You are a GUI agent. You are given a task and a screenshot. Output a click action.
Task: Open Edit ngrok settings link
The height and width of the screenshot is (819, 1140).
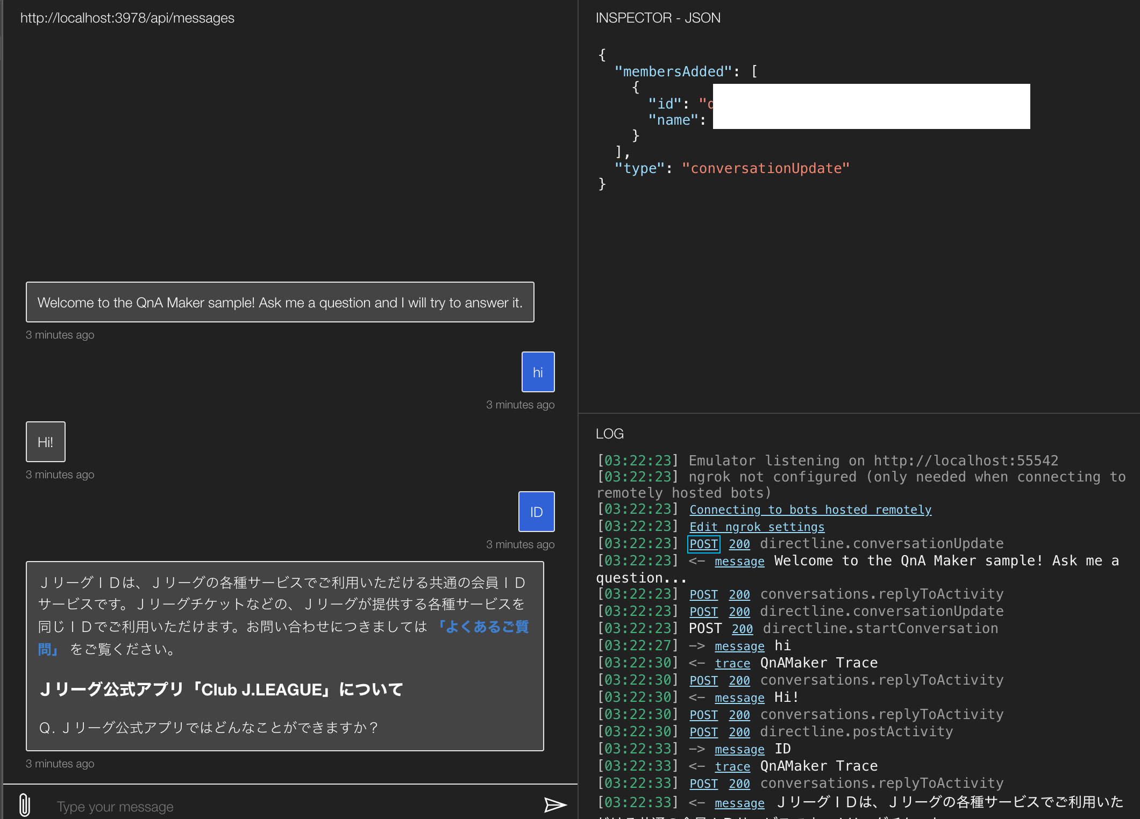coord(756,527)
